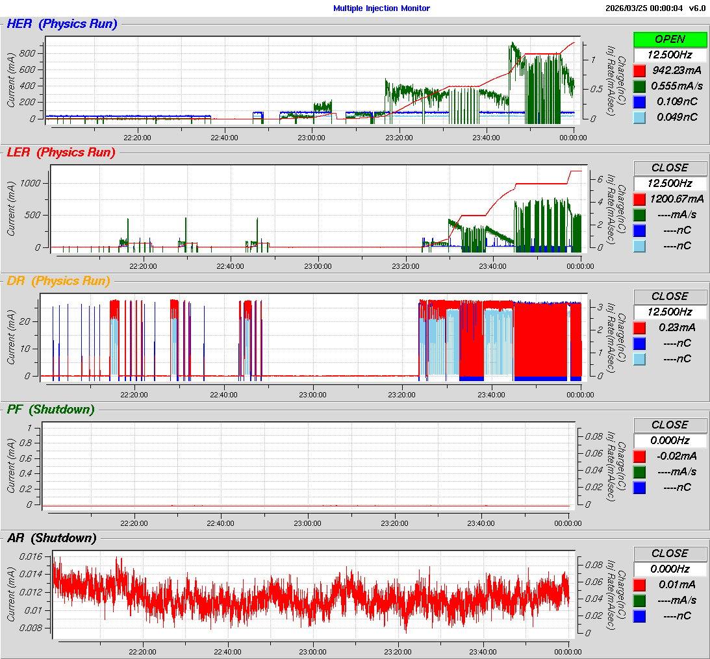Toggle the DR CLOSE status button

pos(670,297)
